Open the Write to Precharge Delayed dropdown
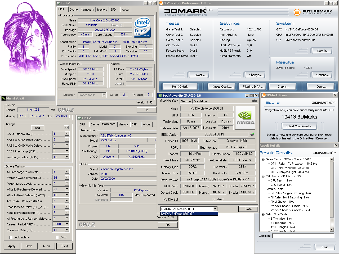This screenshot has height=254, width=339. [67, 189]
